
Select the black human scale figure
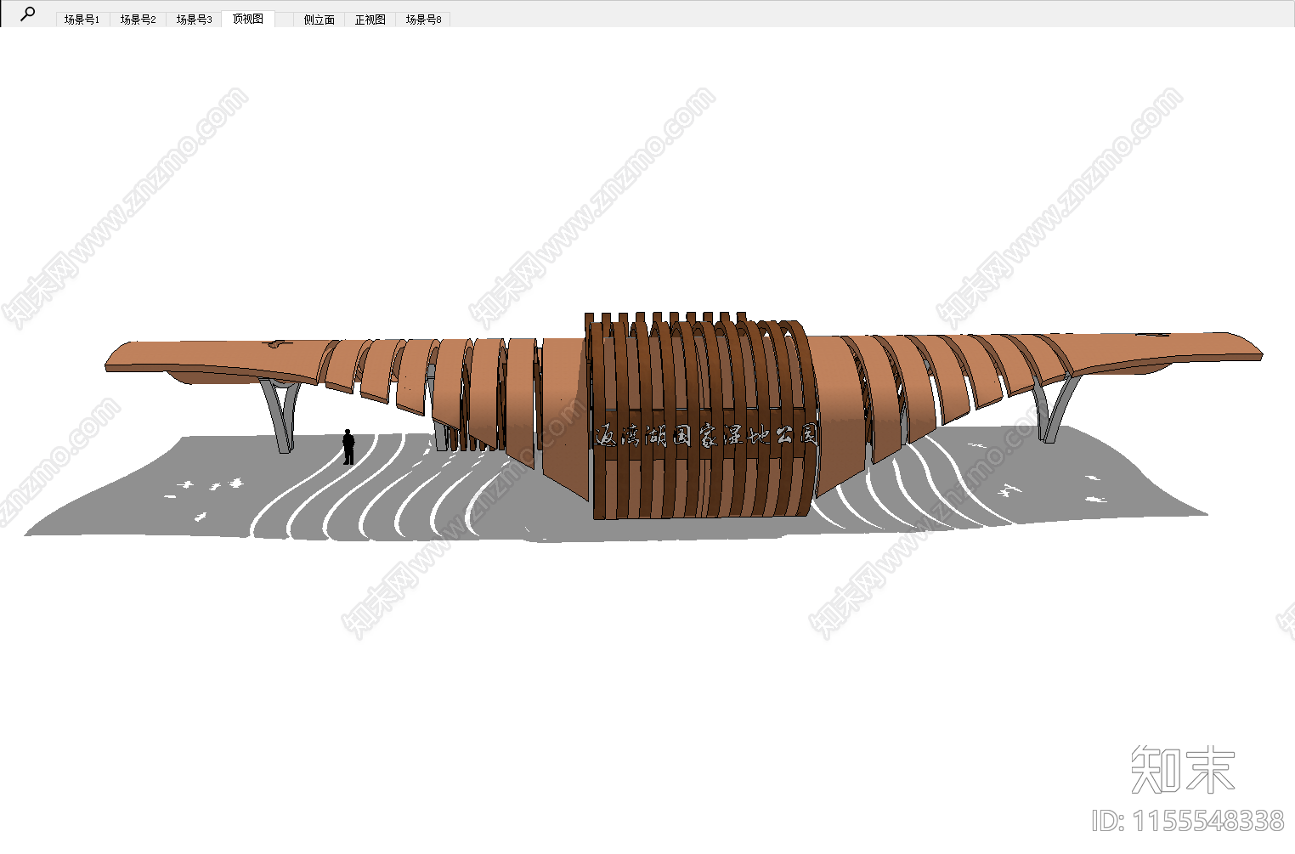pyautogui.click(x=348, y=447)
